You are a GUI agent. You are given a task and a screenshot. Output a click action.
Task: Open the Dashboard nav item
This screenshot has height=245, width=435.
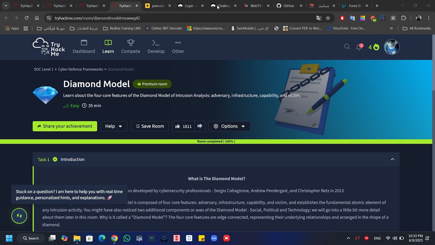[84, 47]
